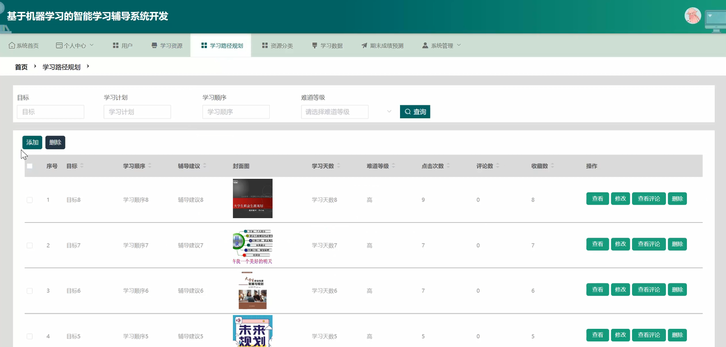
Task: Click the 学习路径规划 breadcrumb text
Action: (x=61, y=67)
